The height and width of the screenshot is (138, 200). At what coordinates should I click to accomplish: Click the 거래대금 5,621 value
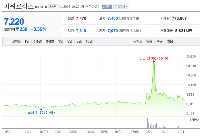[x=180, y=31]
